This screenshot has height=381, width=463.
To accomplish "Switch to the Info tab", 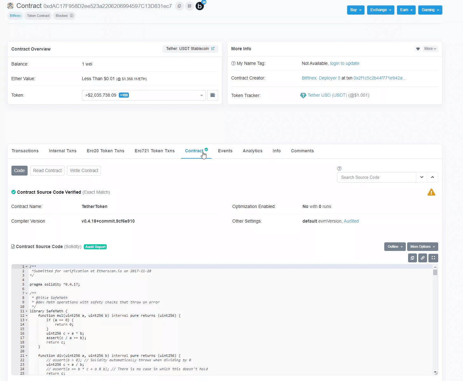I will click(277, 151).
